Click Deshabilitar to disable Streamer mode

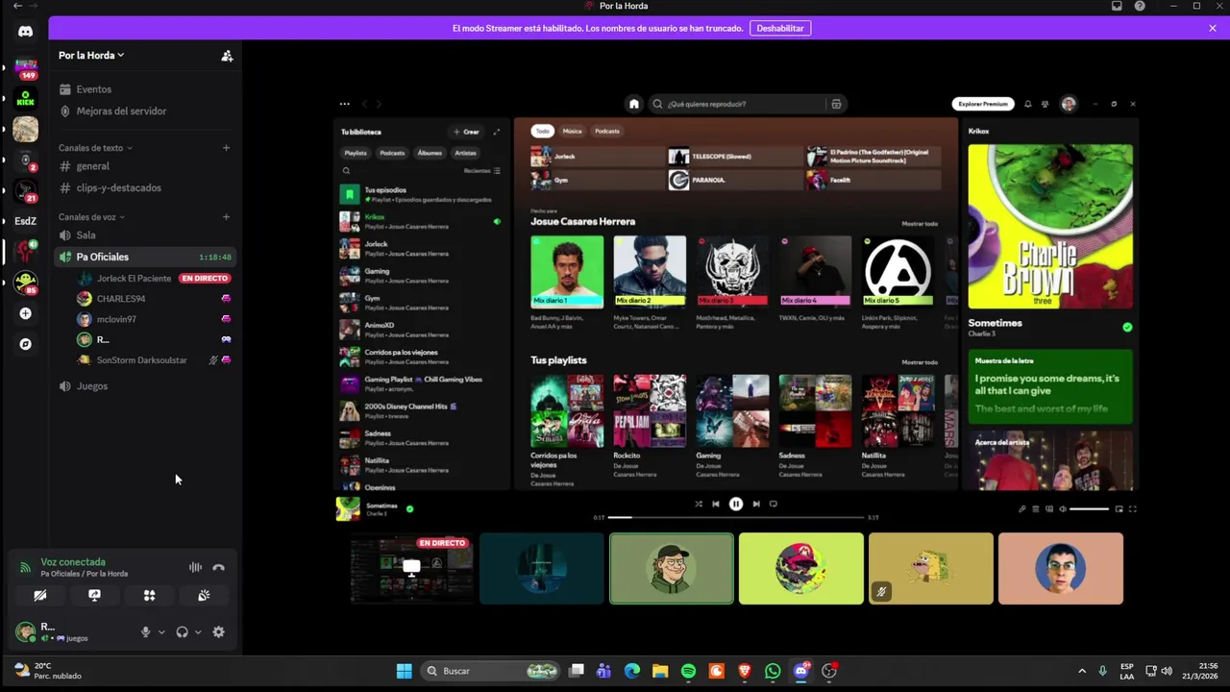pos(780,28)
